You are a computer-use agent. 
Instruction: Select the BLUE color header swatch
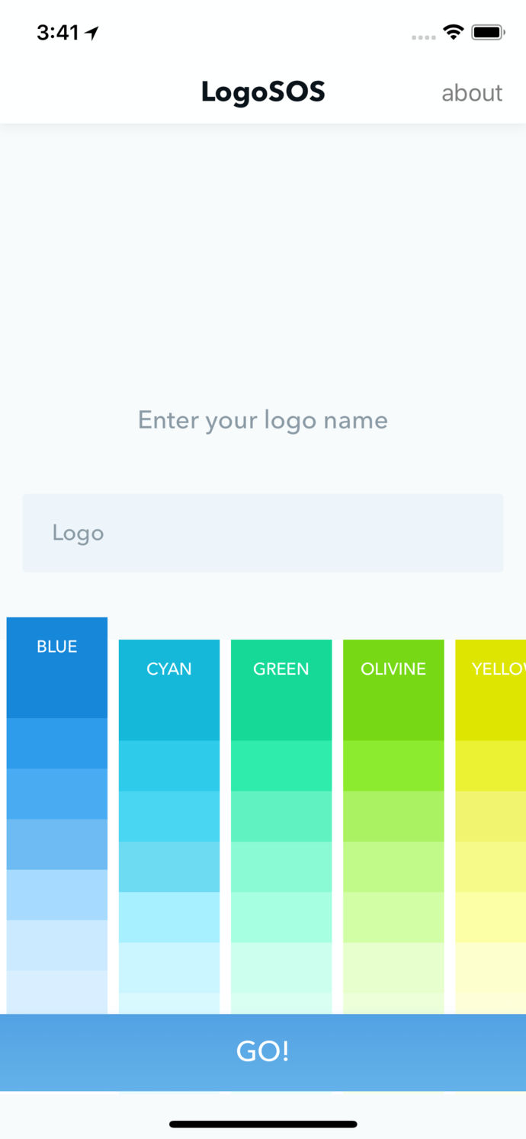point(57,667)
